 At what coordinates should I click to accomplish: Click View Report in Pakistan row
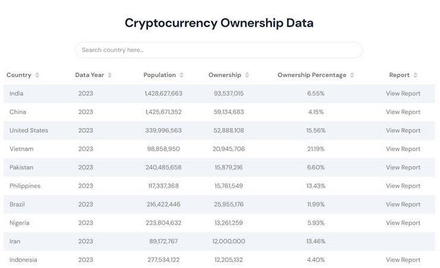(x=403, y=167)
